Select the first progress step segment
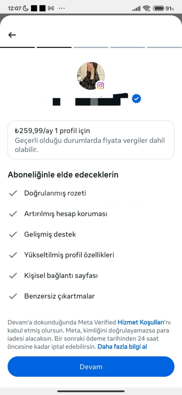 (x=18, y=47)
